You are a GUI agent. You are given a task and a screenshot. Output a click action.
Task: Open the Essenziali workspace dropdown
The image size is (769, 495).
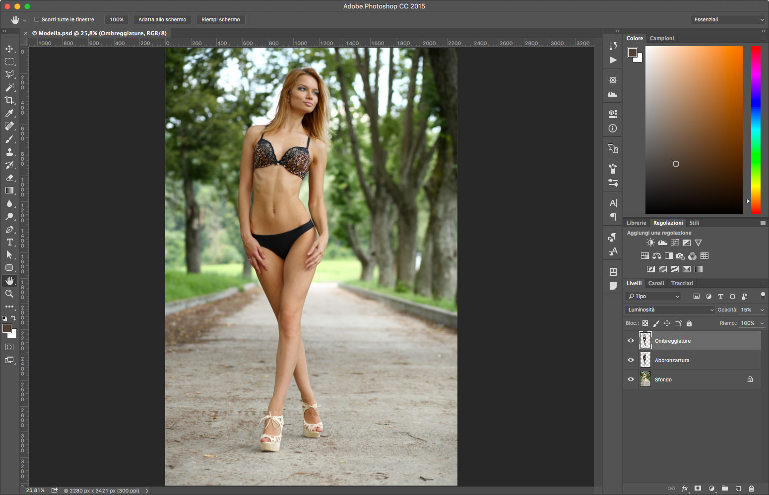pos(728,19)
